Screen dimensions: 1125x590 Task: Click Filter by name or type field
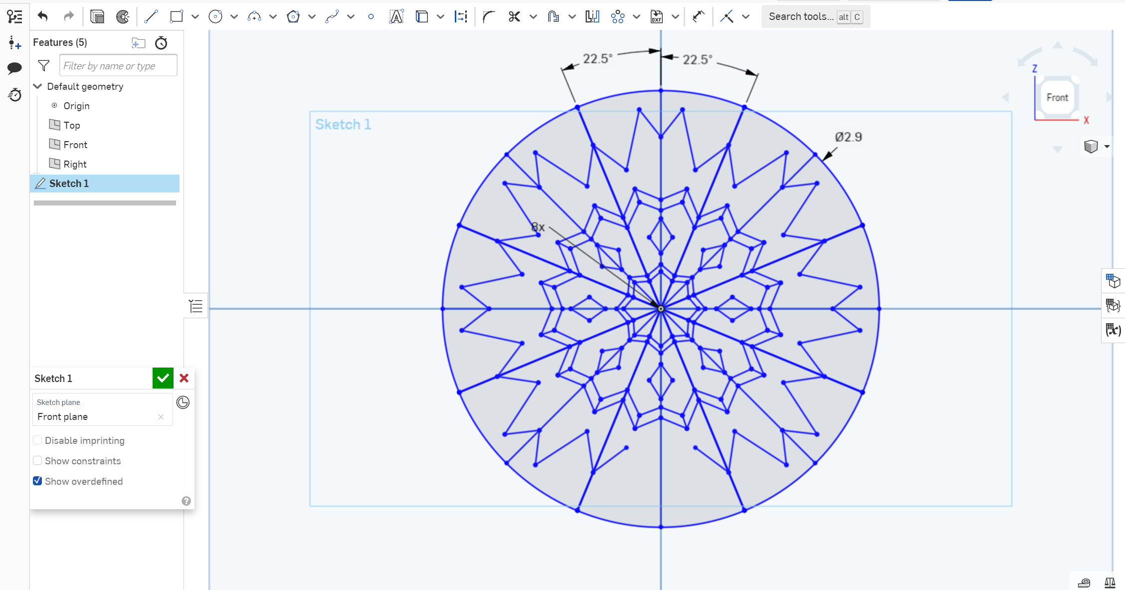tap(115, 65)
